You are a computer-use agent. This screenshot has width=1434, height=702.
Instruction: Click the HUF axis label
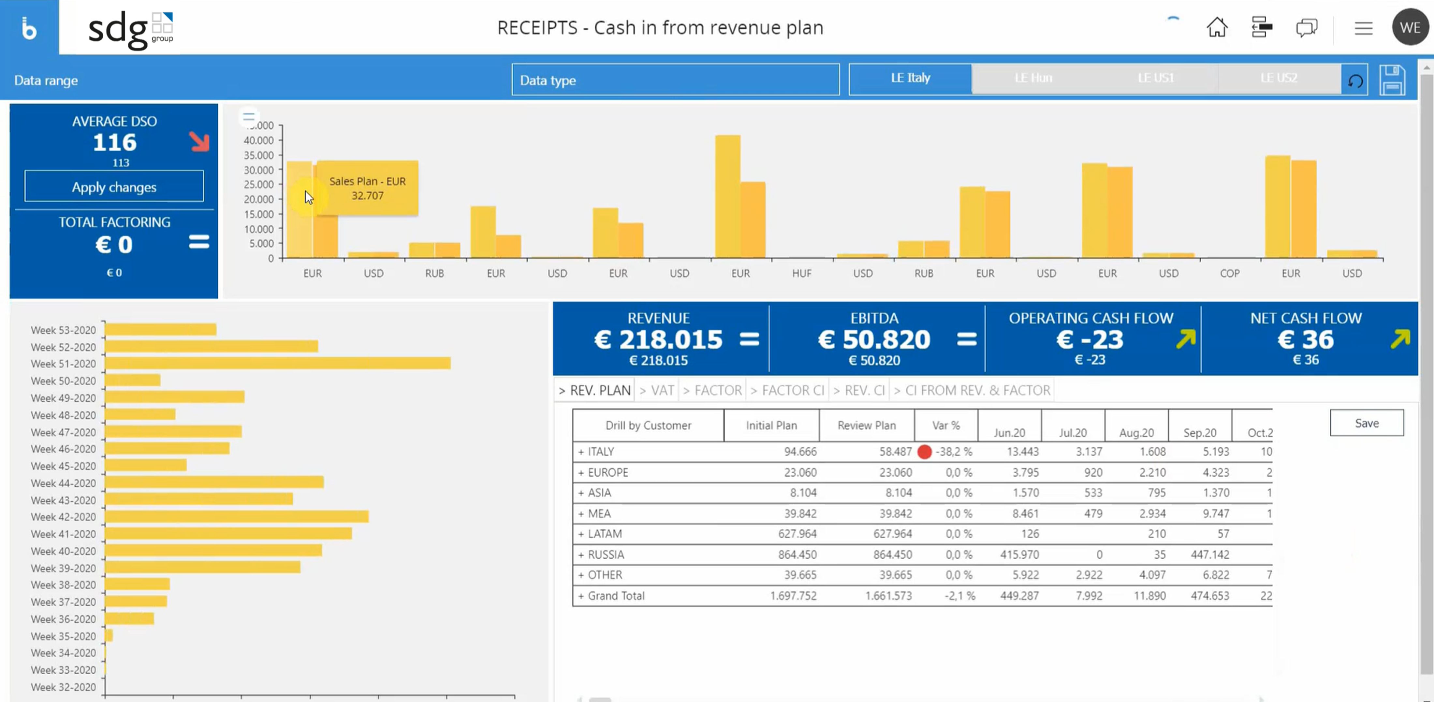[802, 273]
